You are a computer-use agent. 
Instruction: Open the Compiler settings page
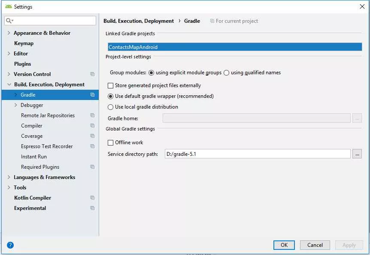(32, 126)
